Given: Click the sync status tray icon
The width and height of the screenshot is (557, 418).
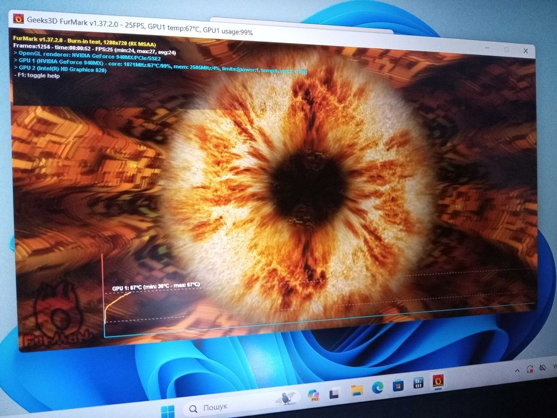Looking at the screenshot, I should 530,369.
